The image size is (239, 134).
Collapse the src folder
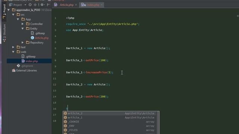[x=13, y=15]
